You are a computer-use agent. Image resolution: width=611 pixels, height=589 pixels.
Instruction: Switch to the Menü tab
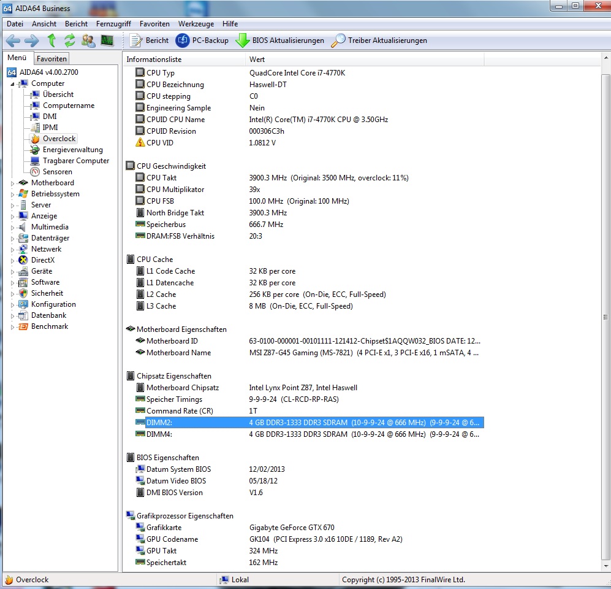click(17, 58)
